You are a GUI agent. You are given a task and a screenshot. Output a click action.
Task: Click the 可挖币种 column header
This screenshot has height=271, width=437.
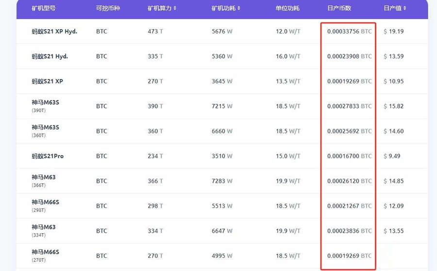(x=108, y=8)
